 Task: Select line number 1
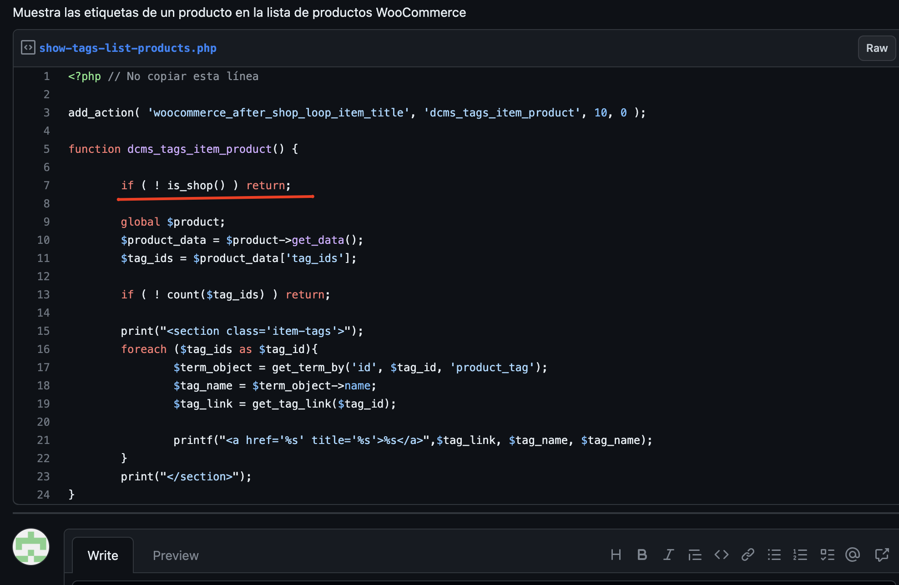(x=46, y=76)
